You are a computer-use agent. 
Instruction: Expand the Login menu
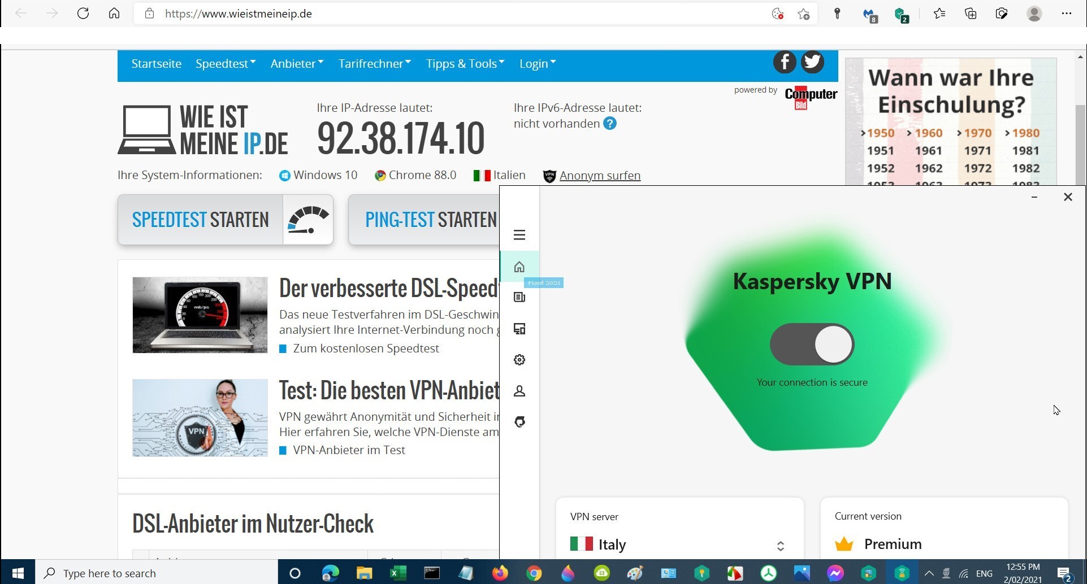[538, 64]
